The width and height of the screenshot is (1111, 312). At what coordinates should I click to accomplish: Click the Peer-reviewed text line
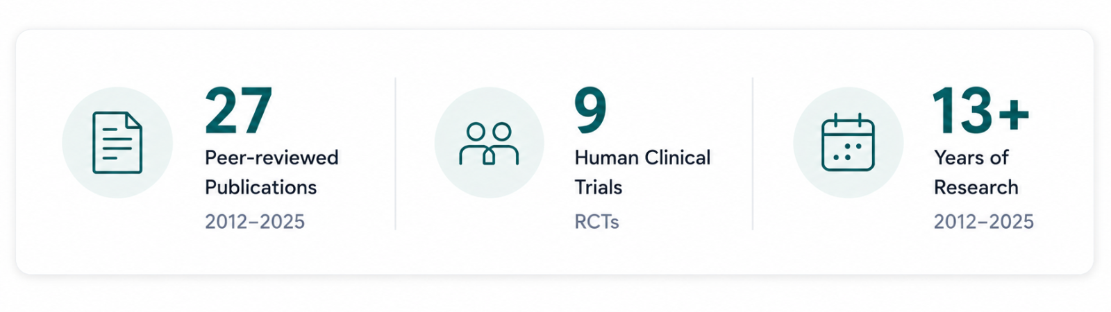click(x=272, y=158)
